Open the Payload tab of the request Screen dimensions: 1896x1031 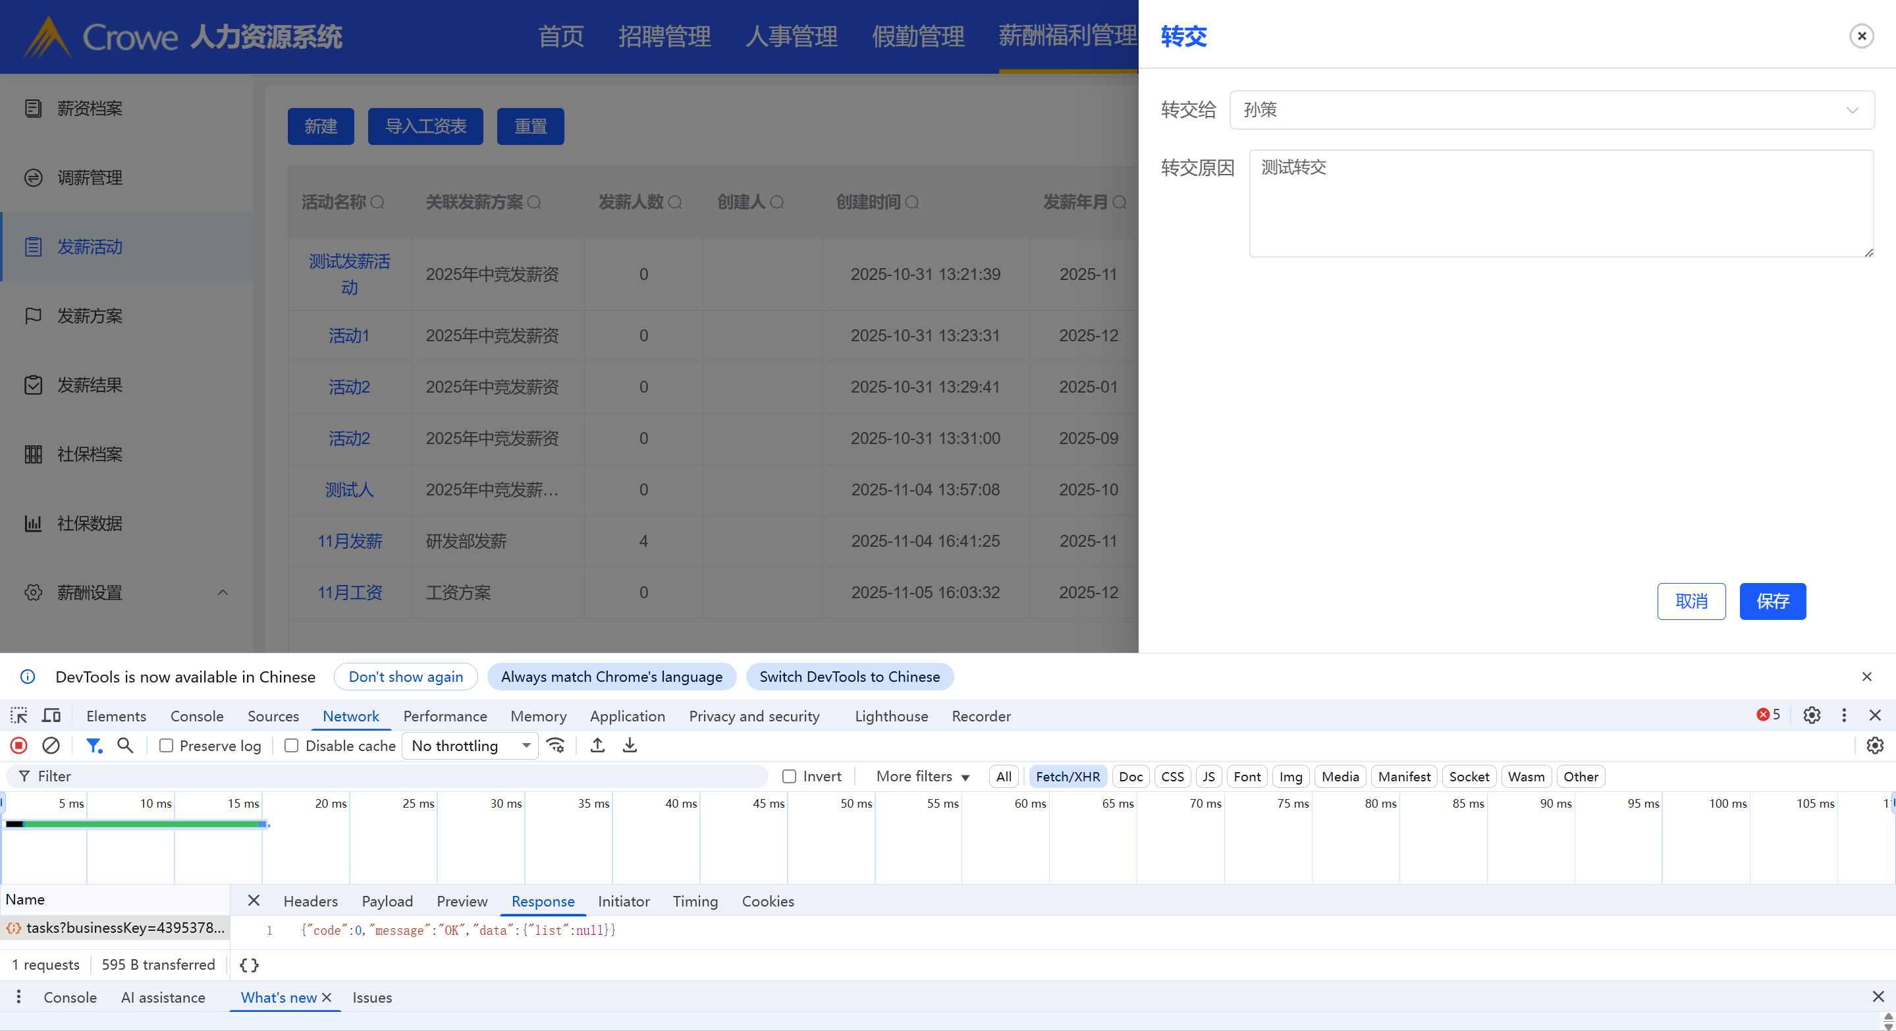[x=387, y=901]
